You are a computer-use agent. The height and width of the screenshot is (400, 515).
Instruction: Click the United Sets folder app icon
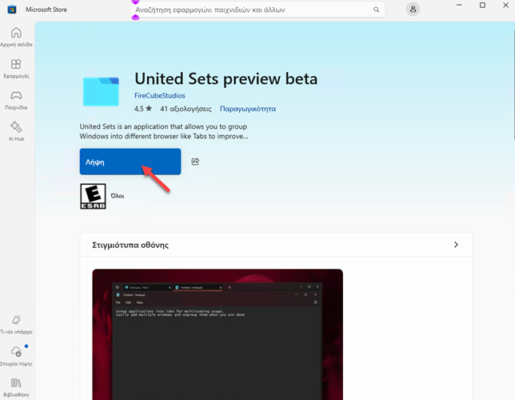[x=101, y=92]
